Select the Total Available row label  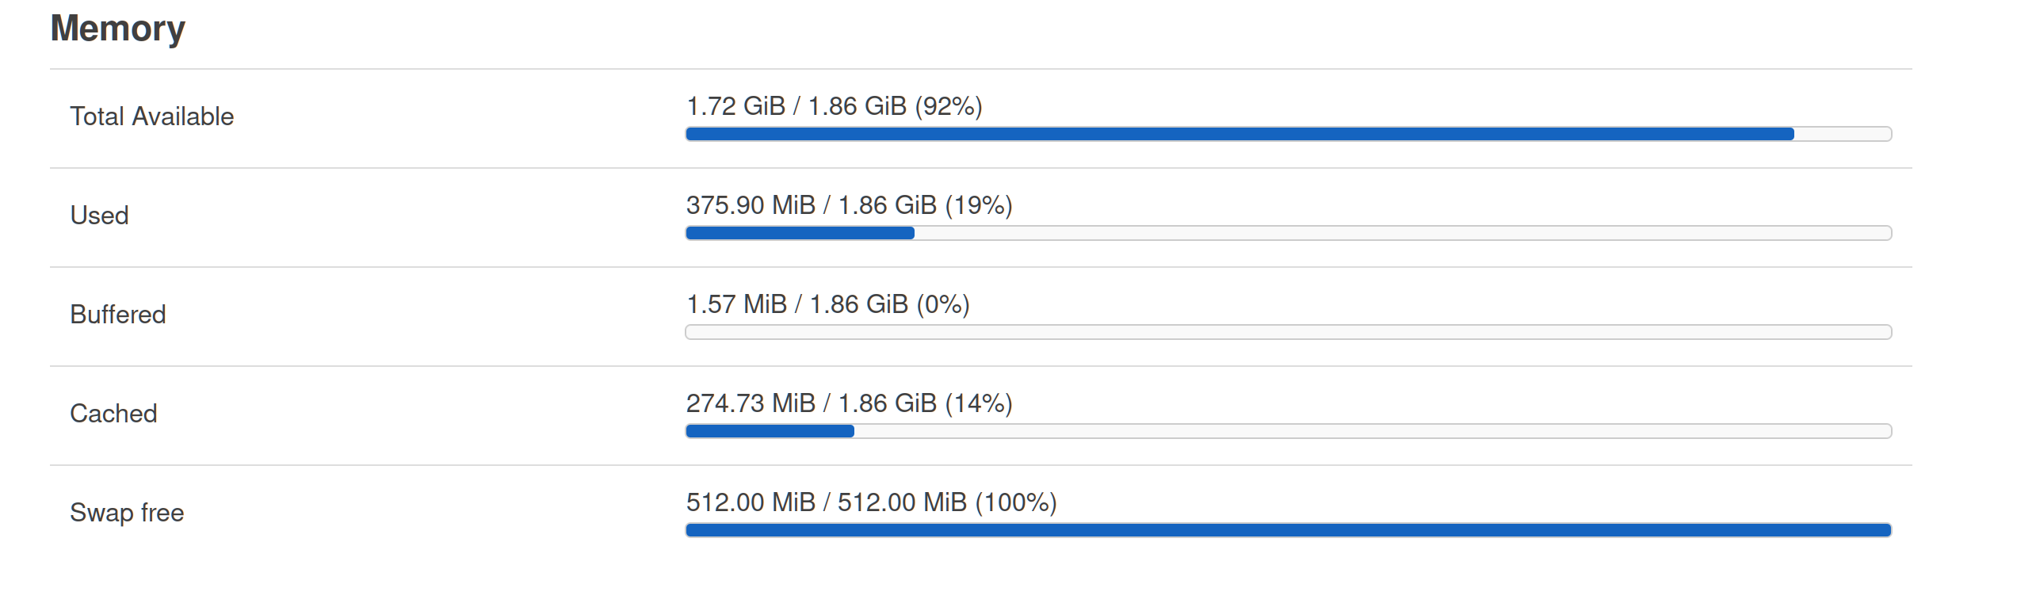tap(152, 116)
